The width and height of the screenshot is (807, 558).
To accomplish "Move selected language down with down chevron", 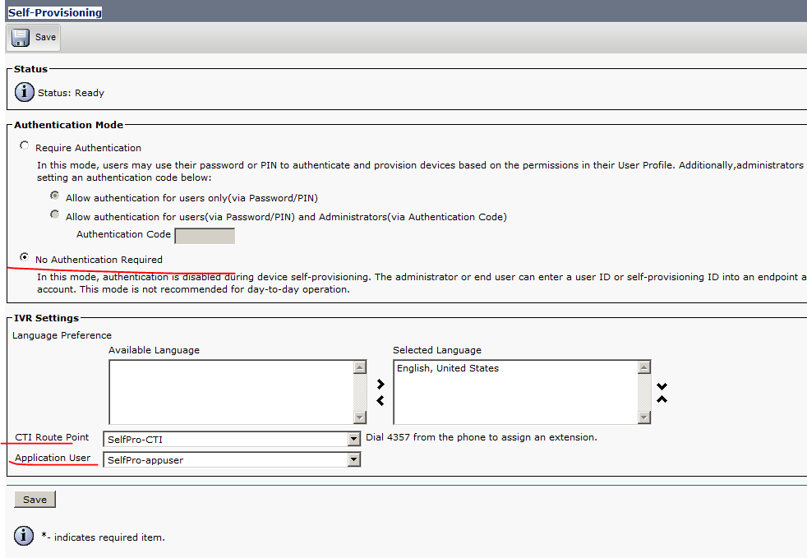I will coord(662,386).
